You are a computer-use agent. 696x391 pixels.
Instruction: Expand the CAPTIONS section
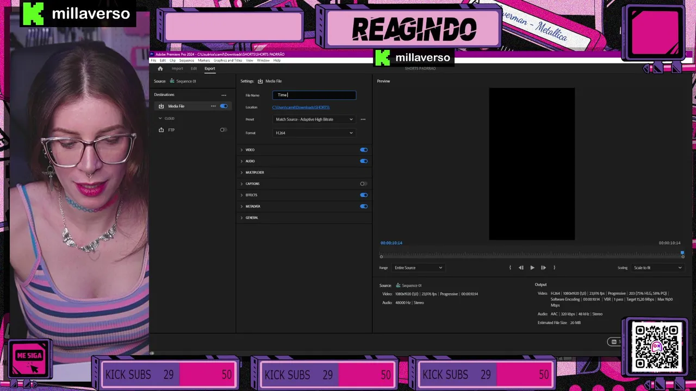click(x=241, y=184)
